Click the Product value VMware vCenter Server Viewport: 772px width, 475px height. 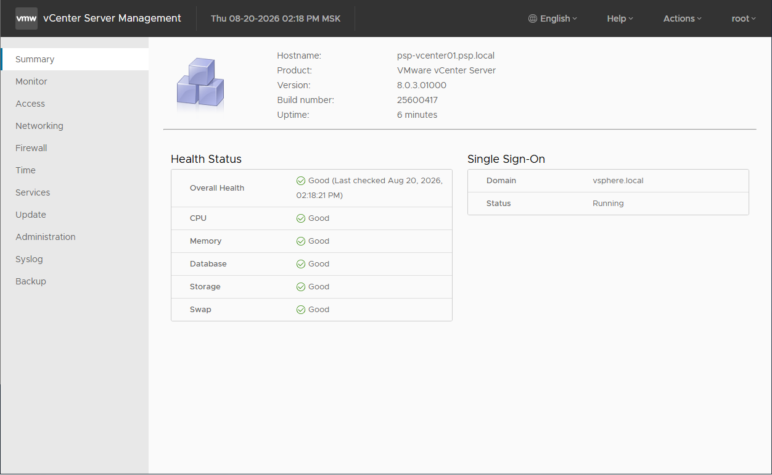446,70
